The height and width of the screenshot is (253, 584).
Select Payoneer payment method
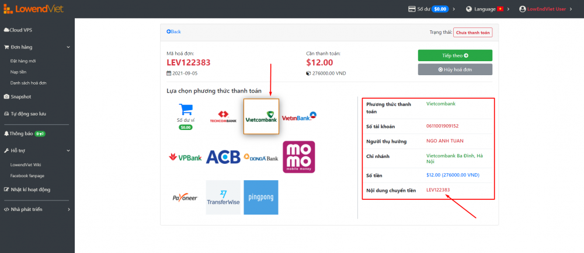point(186,198)
